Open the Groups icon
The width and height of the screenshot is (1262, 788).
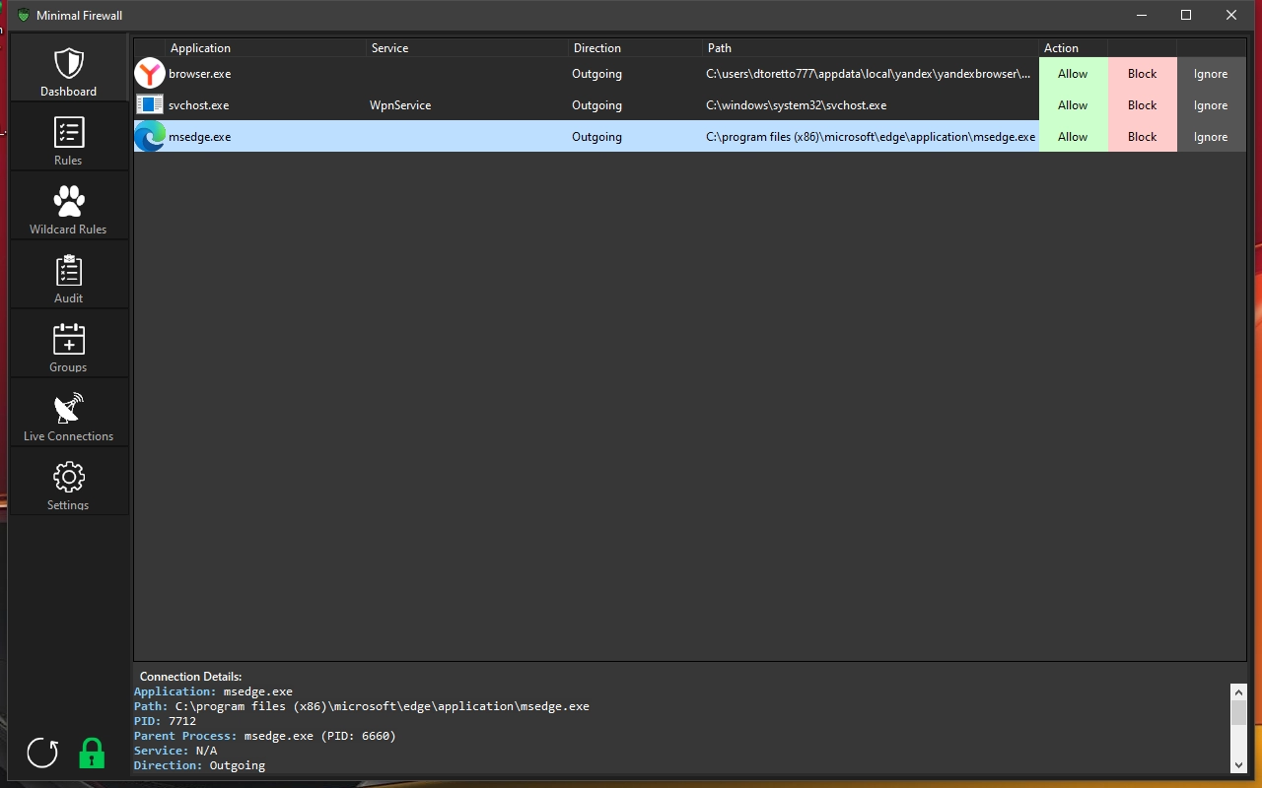tap(69, 340)
